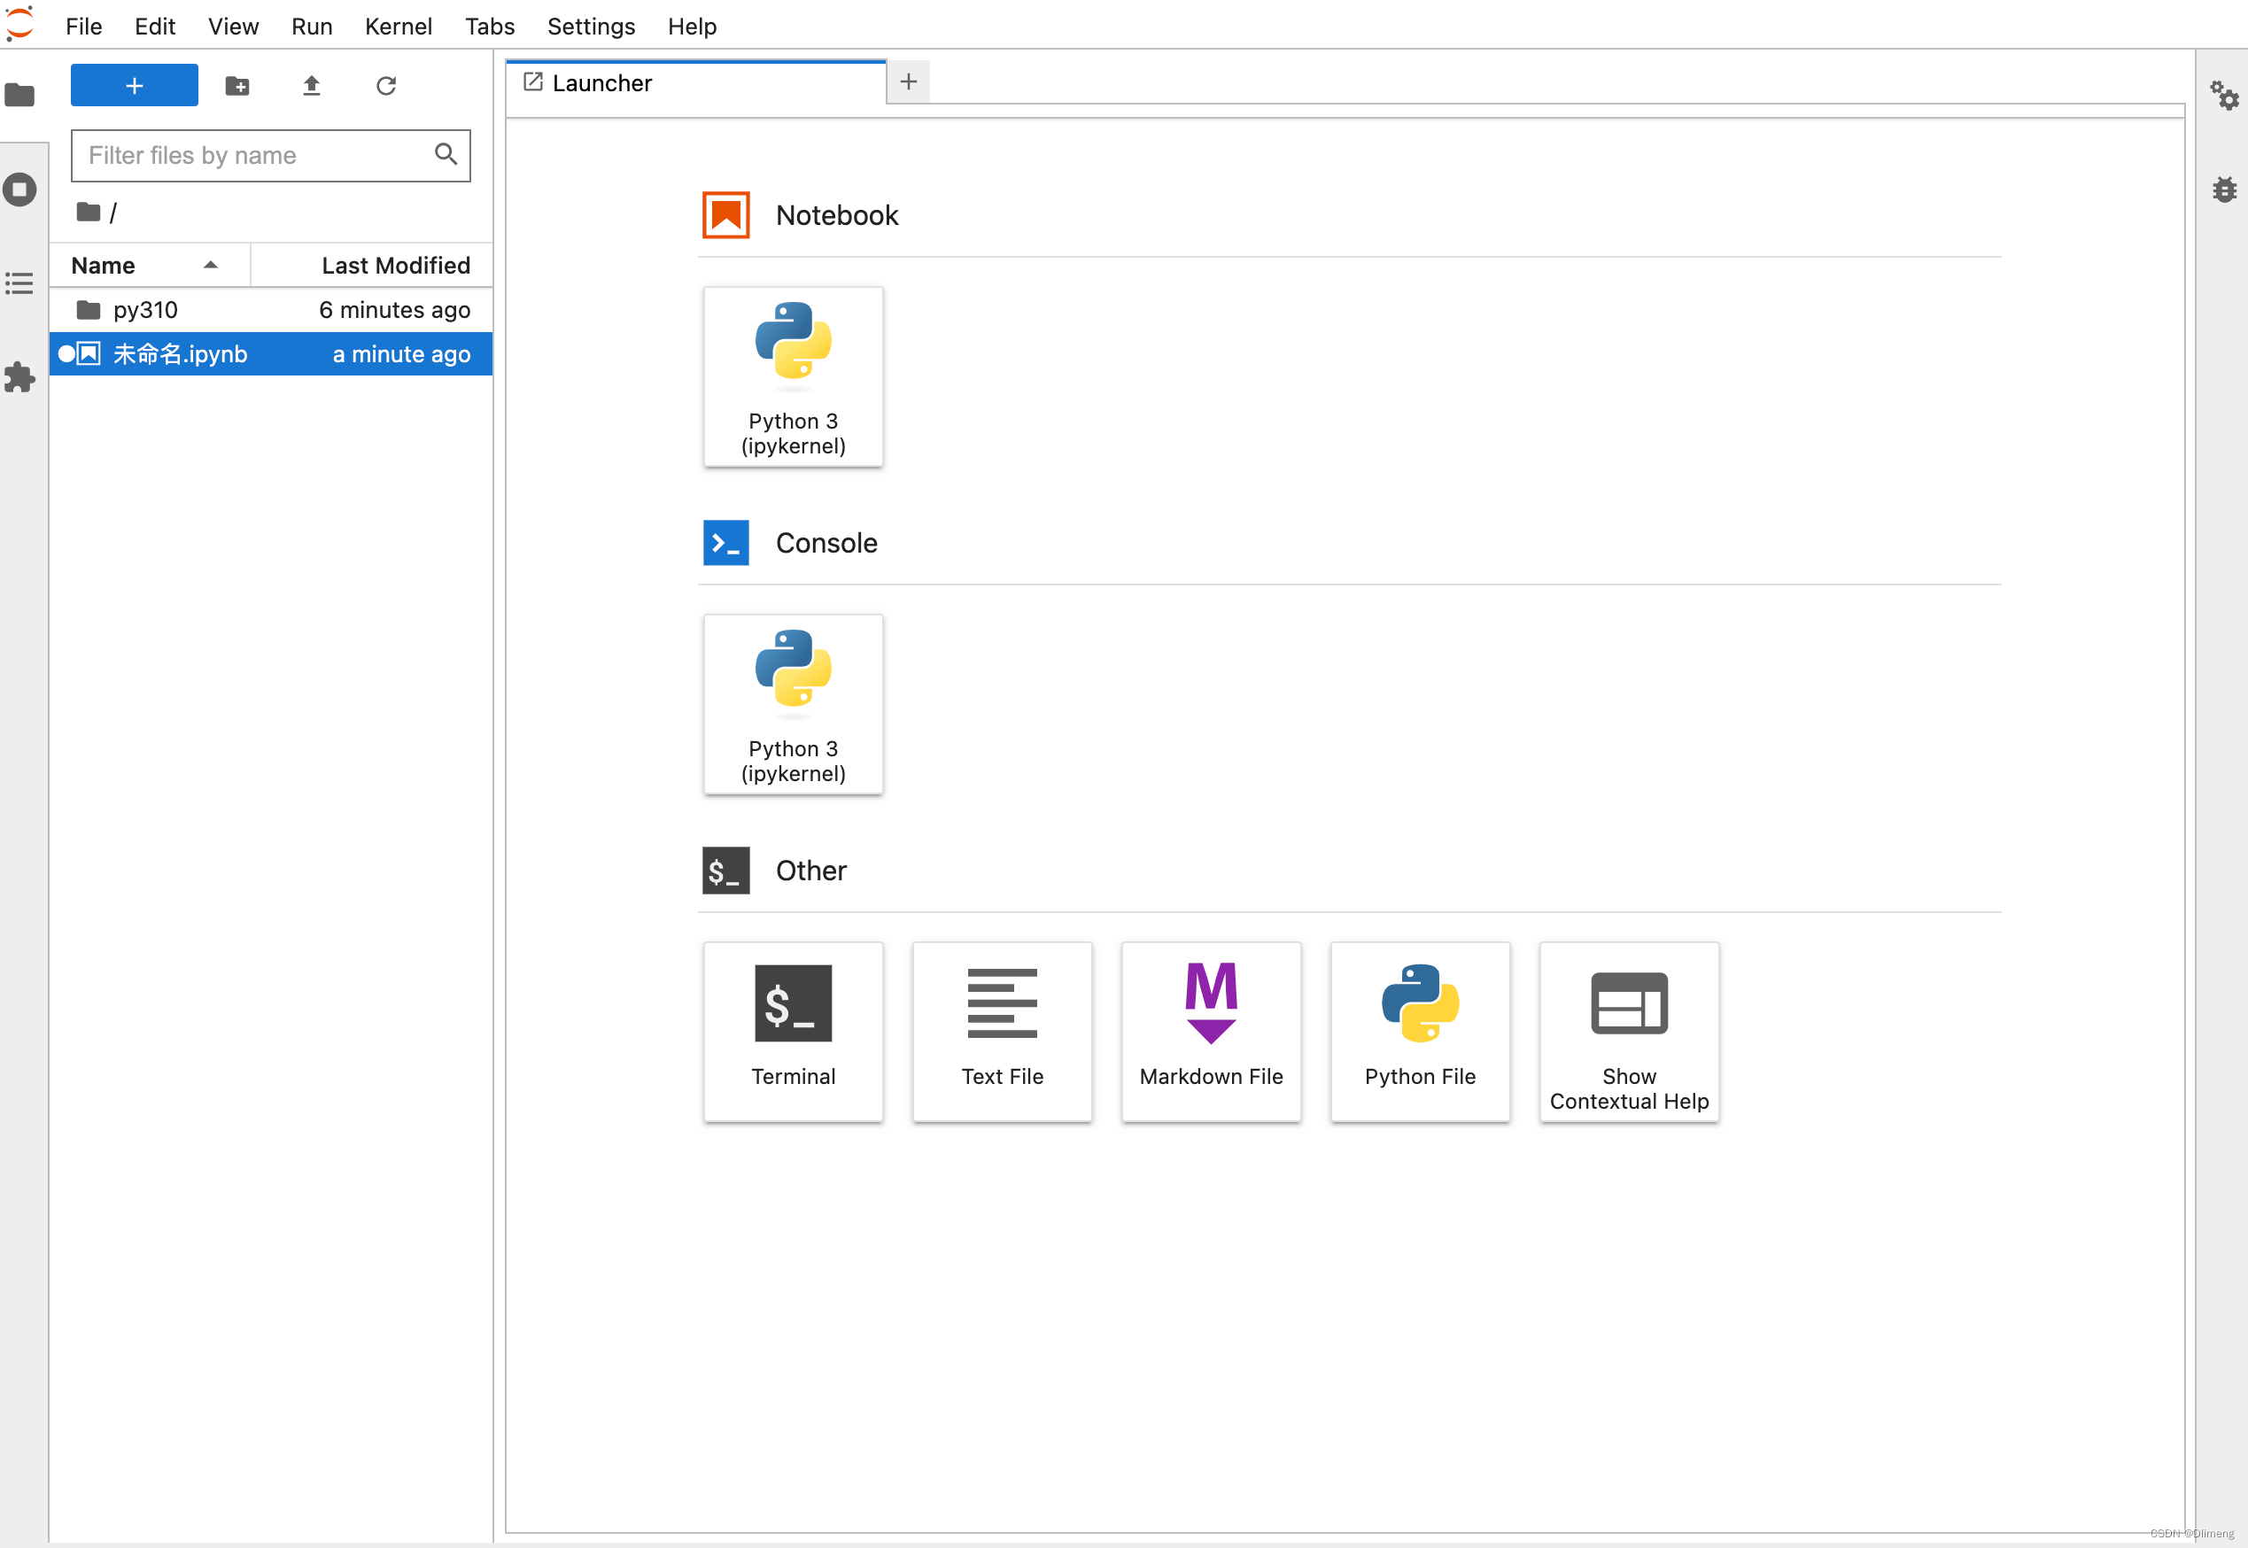Create a new Markdown File

pyautogui.click(x=1210, y=1031)
